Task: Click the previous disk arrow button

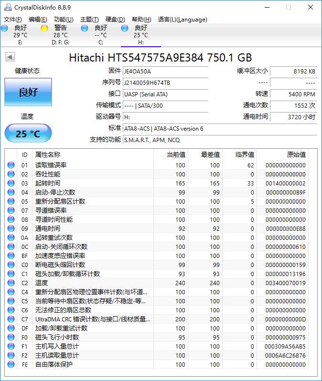Action: (x=10, y=57)
